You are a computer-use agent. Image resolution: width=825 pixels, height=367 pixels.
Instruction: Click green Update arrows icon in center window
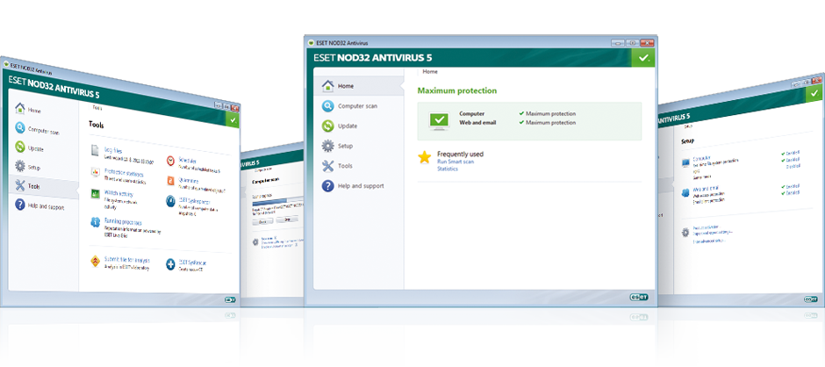click(327, 126)
